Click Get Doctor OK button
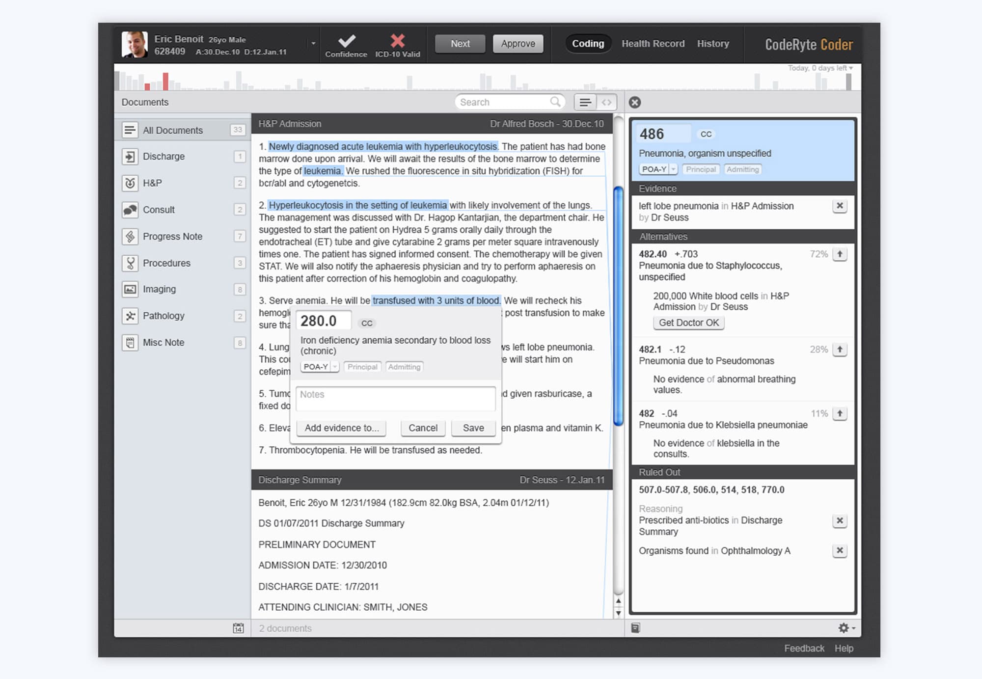Image resolution: width=982 pixels, height=679 pixels. [x=688, y=323]
